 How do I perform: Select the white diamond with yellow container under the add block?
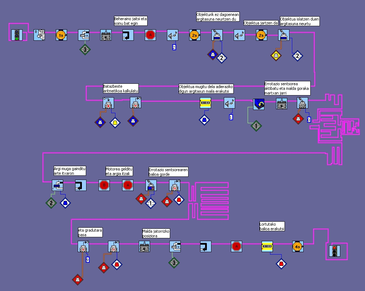click(x=115, y=123)
